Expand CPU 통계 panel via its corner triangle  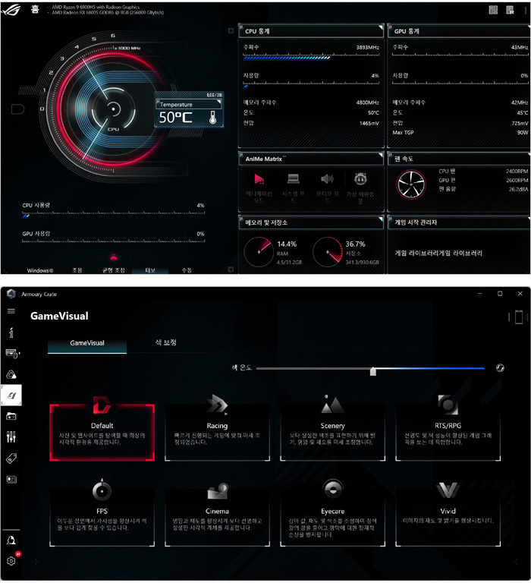point(381,27)
